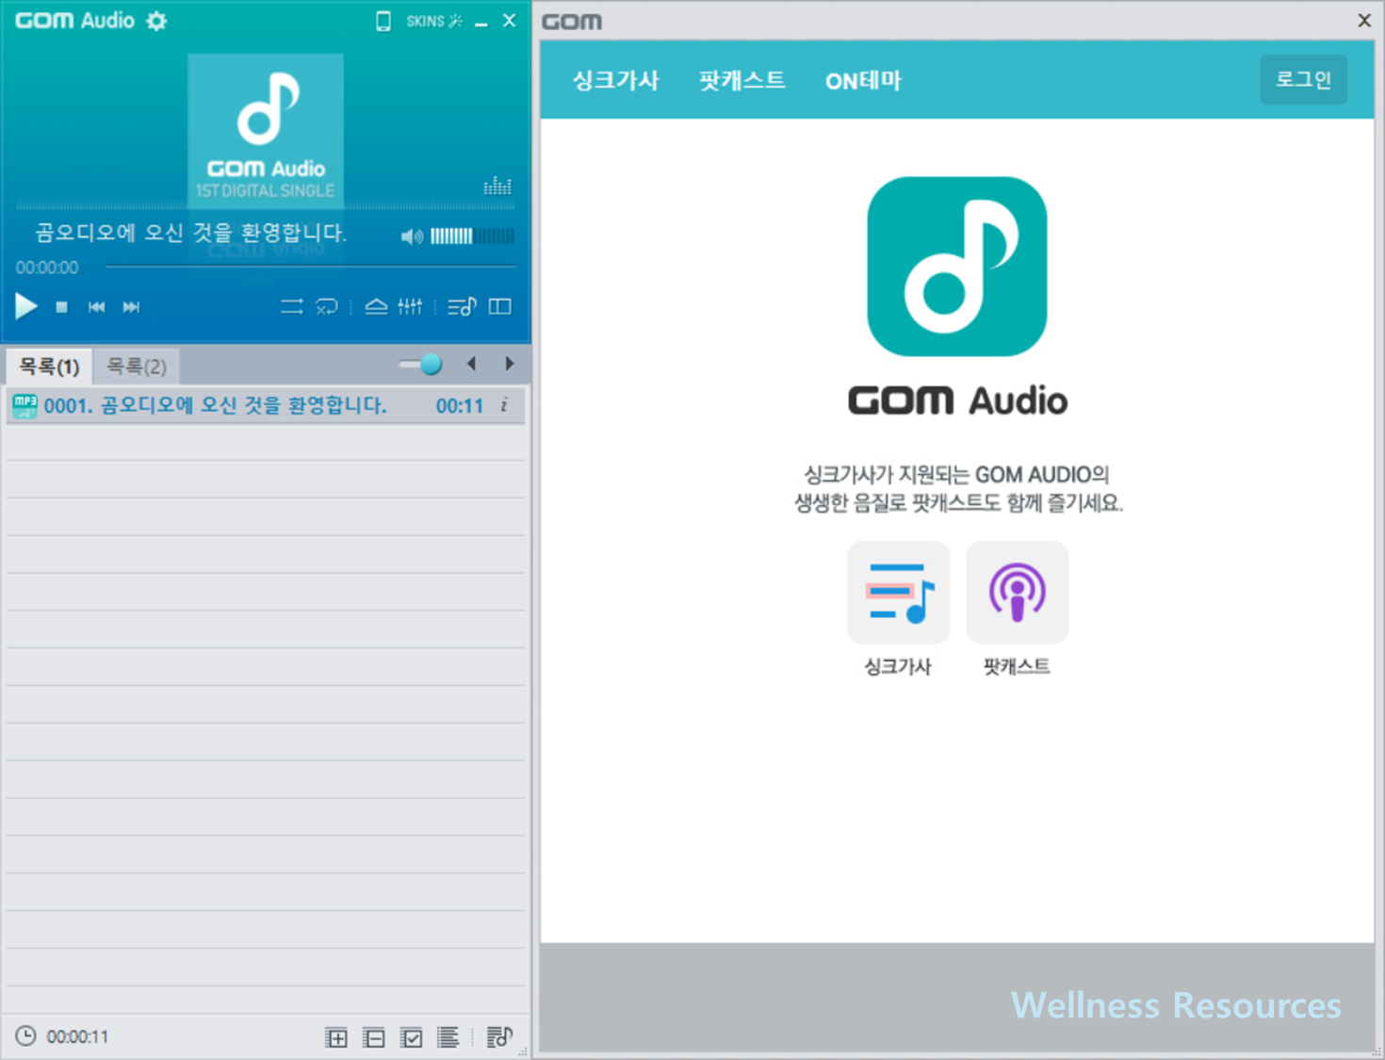Open the 팟캐스트 menu tab
The height and width of the screenshot is (1060, 1385).
coord(742,80)
